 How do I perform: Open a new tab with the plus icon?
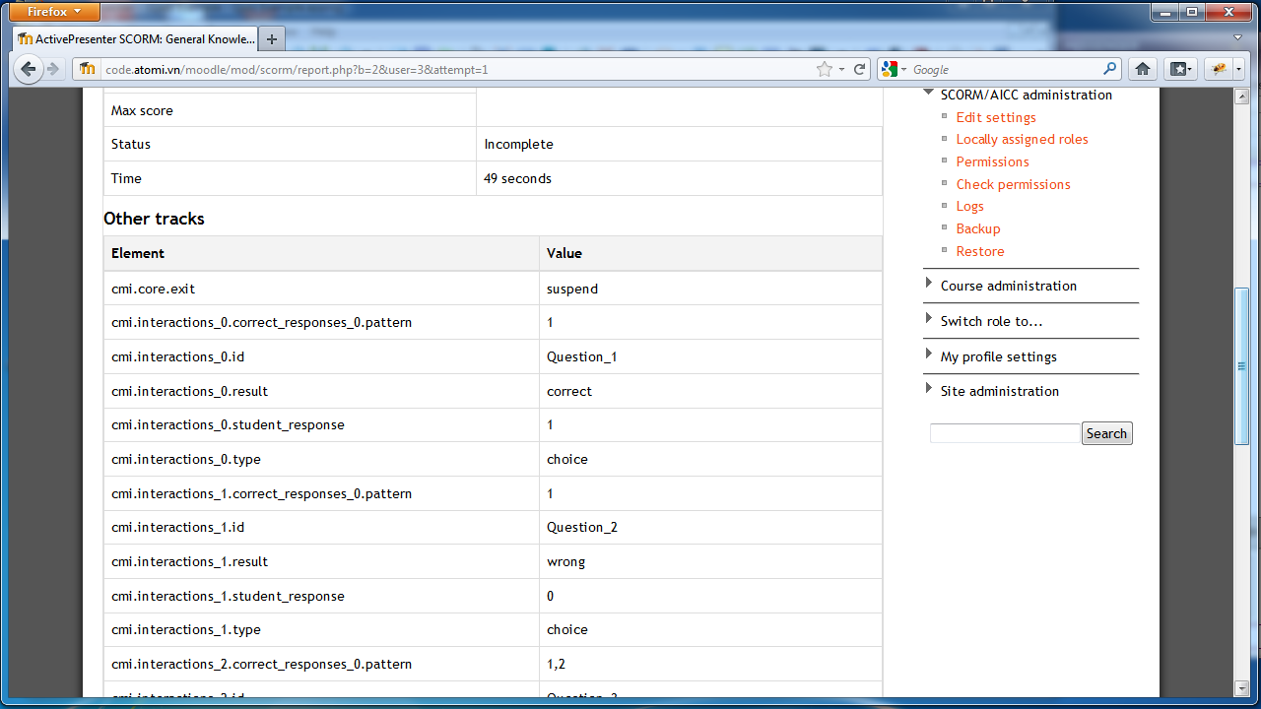271,40
